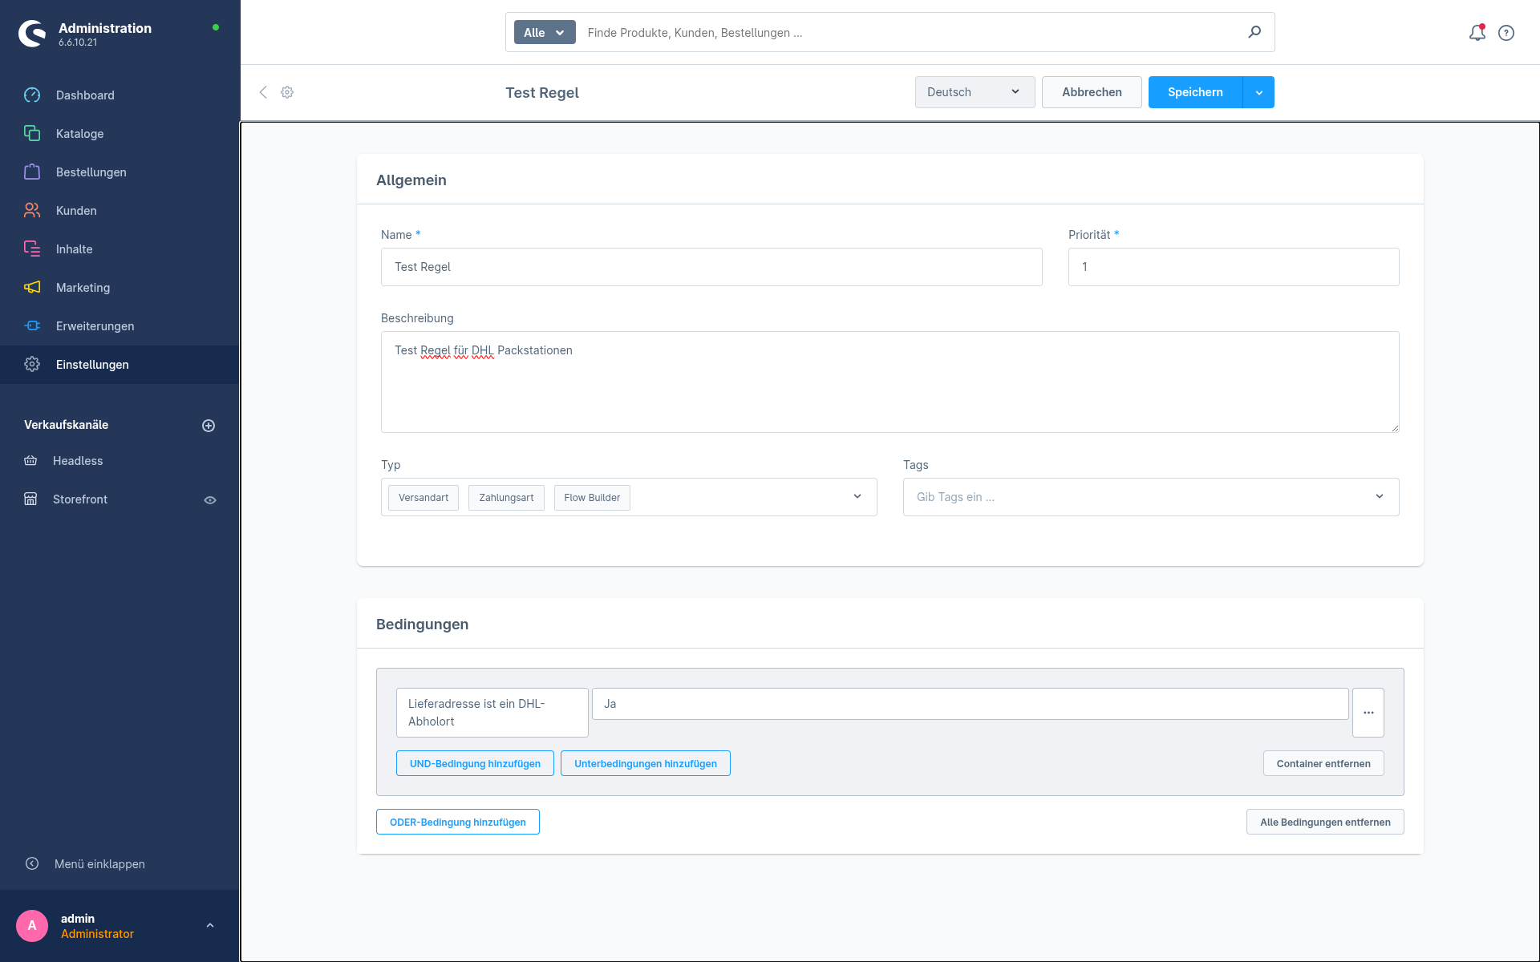
Task: Open the Marketing menu item
Action: click(x=120, y=288)
